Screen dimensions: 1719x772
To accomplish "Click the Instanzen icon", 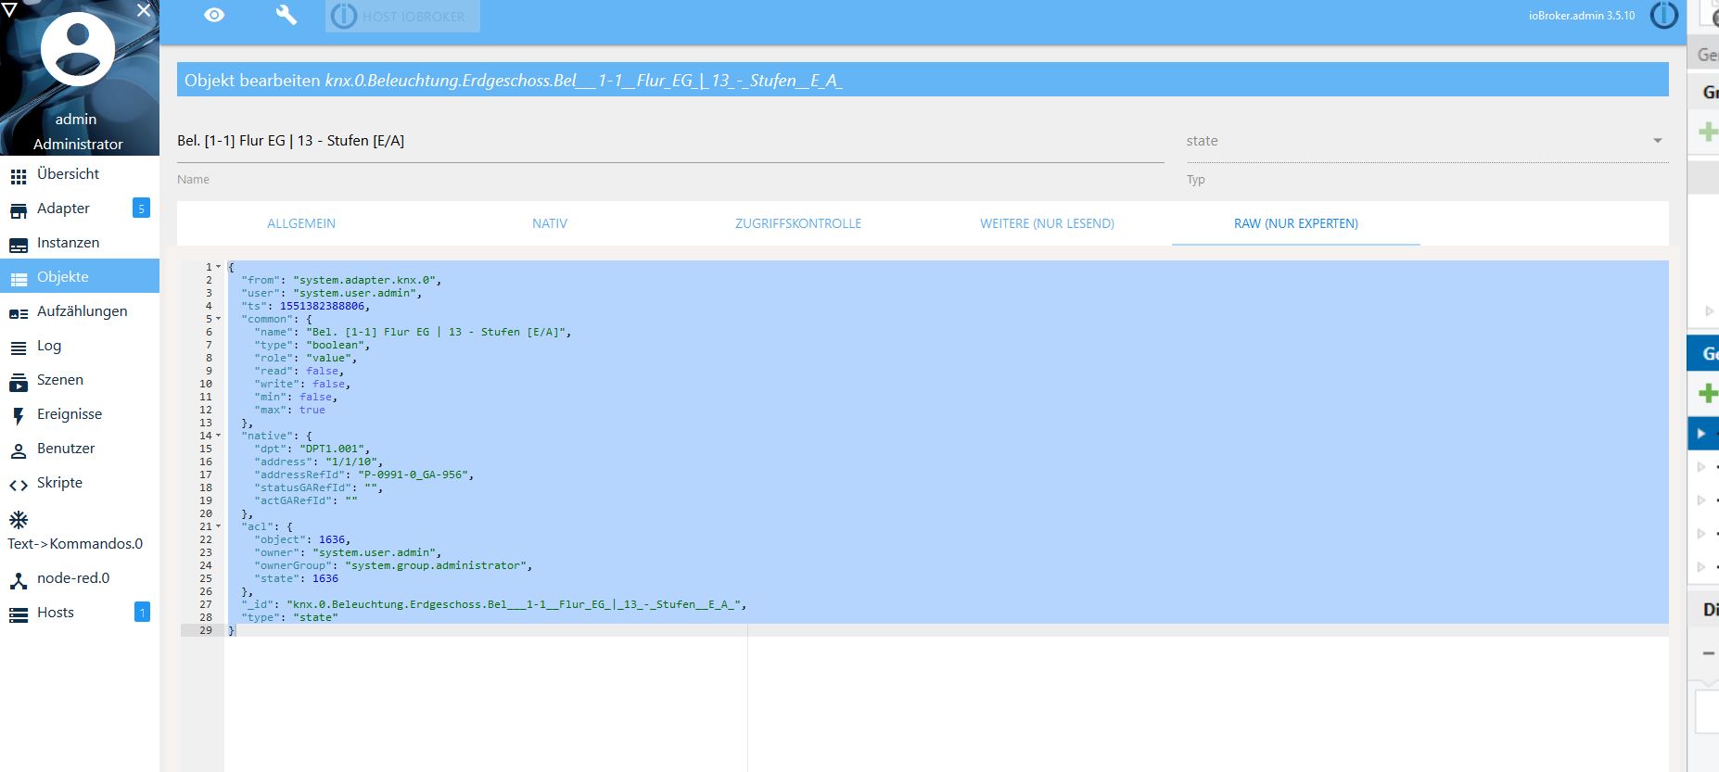I will (19, 246).
